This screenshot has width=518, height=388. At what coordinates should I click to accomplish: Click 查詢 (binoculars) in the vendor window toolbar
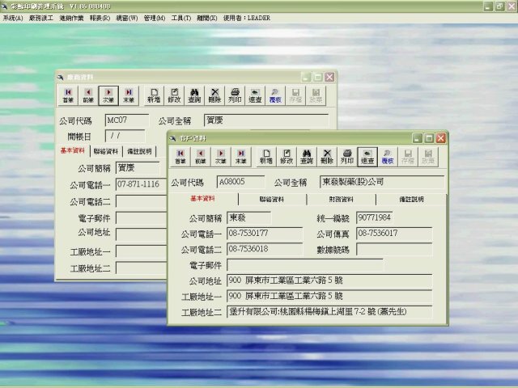[x=194, y=95]
